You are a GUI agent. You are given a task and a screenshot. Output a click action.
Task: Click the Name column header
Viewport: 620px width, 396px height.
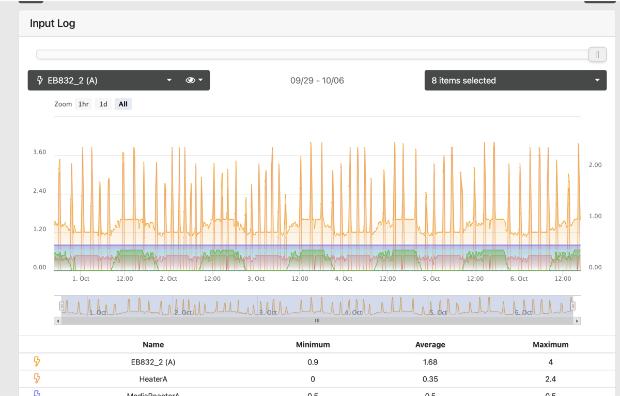click(153, 344)
